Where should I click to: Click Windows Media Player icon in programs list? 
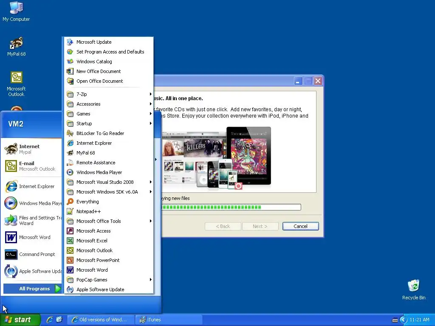pos(70,172)
